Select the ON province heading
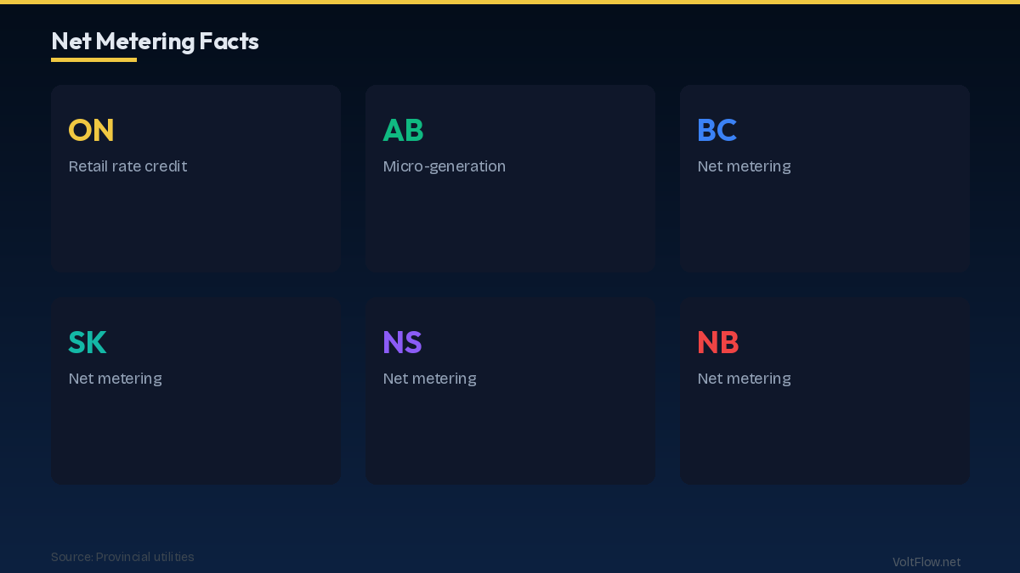1020x573 pixels. tap(91, 130)
